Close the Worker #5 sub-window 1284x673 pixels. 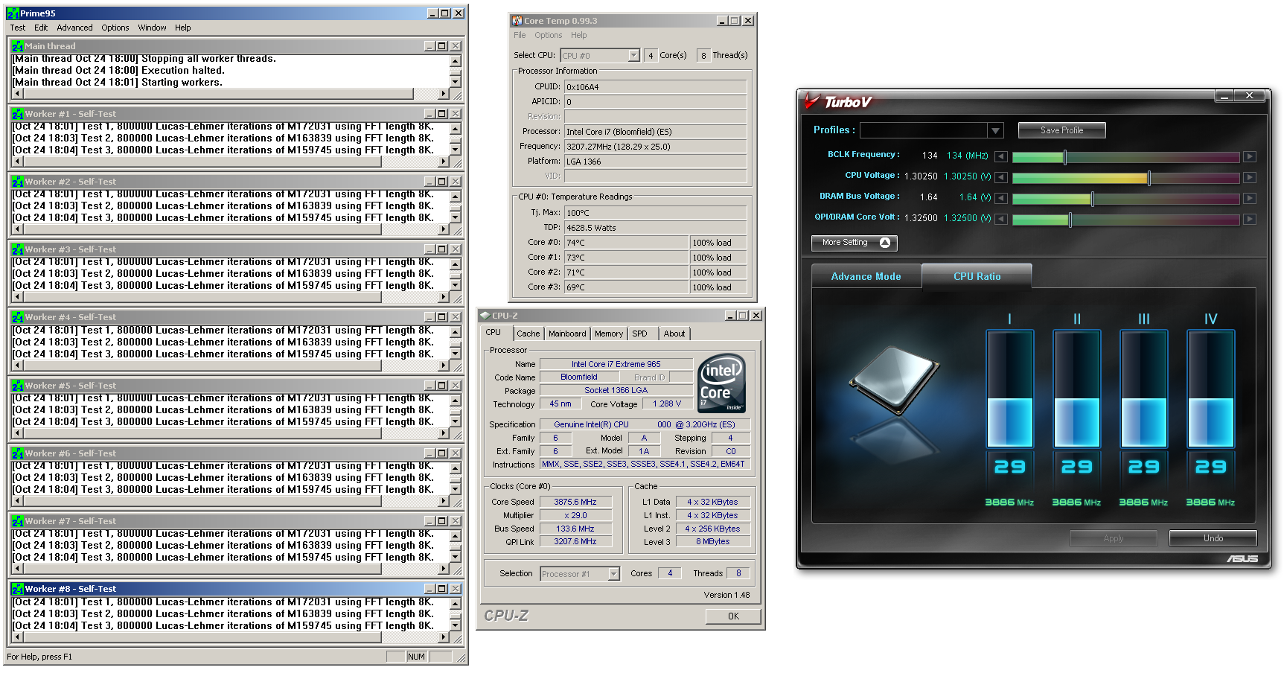(x=456, y=386)
